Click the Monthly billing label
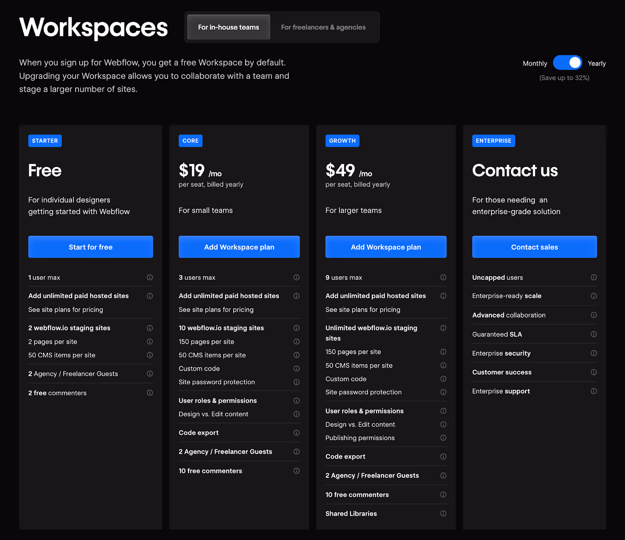Screen dimensions: 625x540 (x=535, y=63)
